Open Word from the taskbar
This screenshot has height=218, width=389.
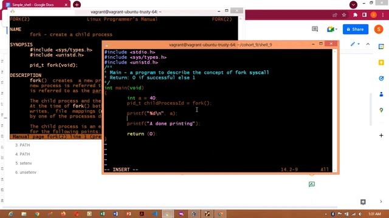point(115,214)
